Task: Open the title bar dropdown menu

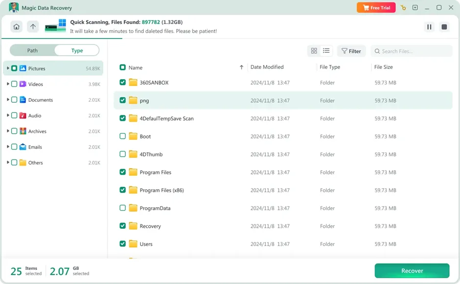Action: click(414, 7)
